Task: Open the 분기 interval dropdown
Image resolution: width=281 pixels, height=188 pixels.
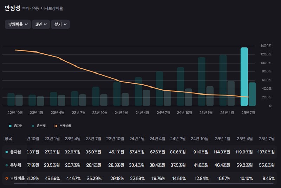Action: point(60,24)
